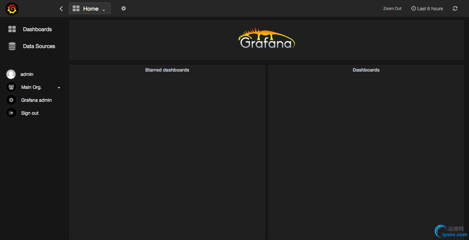Open Dashboards from the side menu

point(37,29)
